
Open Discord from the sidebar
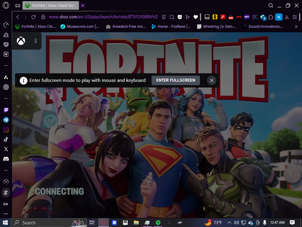click(x=6, y=159)
